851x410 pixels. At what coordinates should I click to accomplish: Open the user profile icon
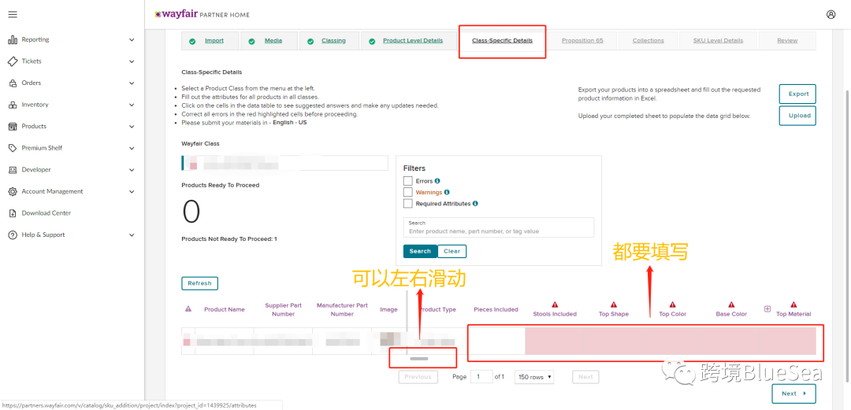pyautogui.click(x=831, y=15)
